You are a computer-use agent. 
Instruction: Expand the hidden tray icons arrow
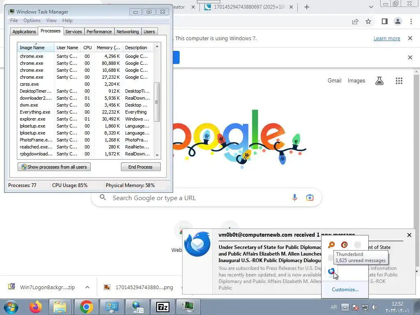point(345,307)
